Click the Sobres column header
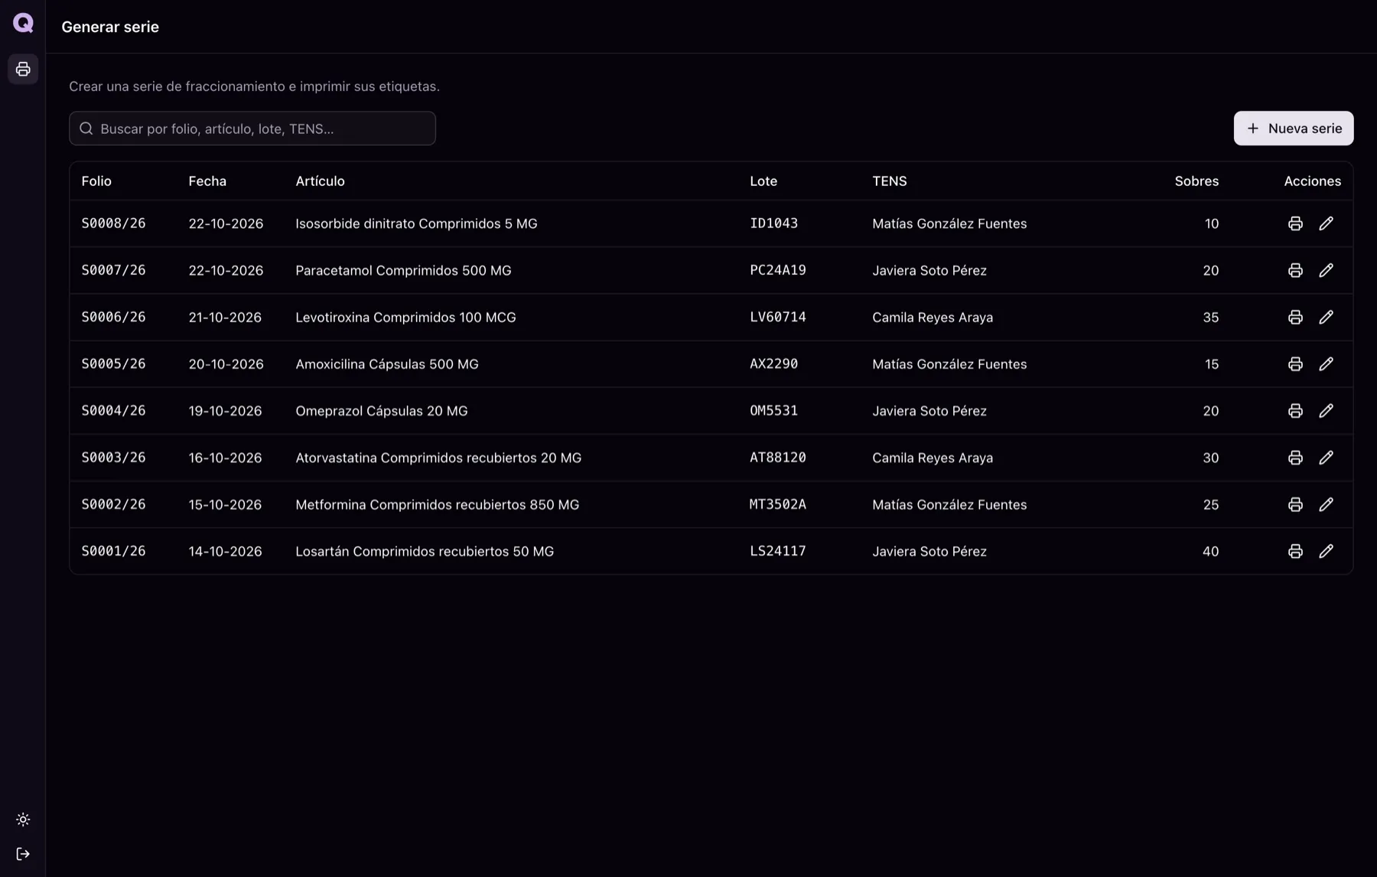The width and height of the screenshot is (1377, 877). tap(1196, 181)
